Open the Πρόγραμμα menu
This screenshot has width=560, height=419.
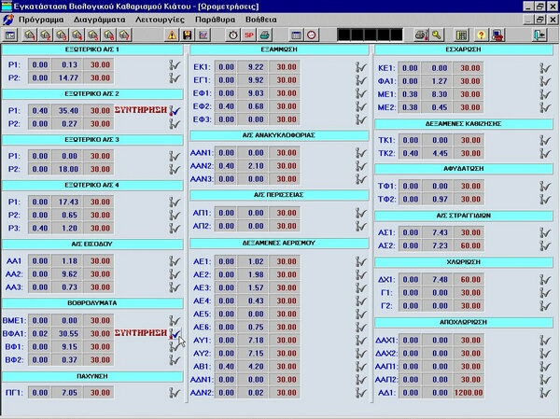[41, 18]
